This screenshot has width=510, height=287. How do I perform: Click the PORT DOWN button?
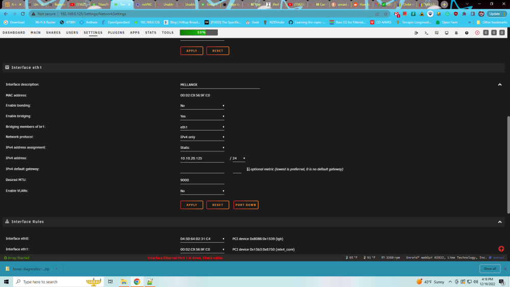[x=246, y=205]
